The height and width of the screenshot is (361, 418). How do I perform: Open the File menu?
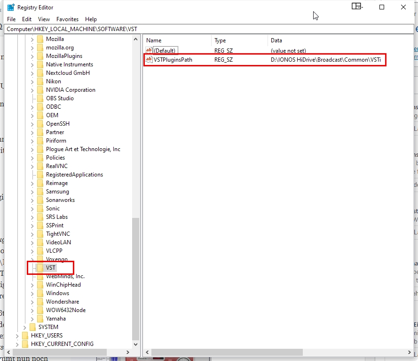tap(11, 19)
